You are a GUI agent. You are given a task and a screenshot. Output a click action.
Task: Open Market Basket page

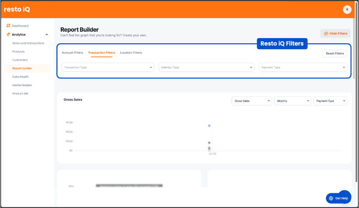tap(22, 85)
